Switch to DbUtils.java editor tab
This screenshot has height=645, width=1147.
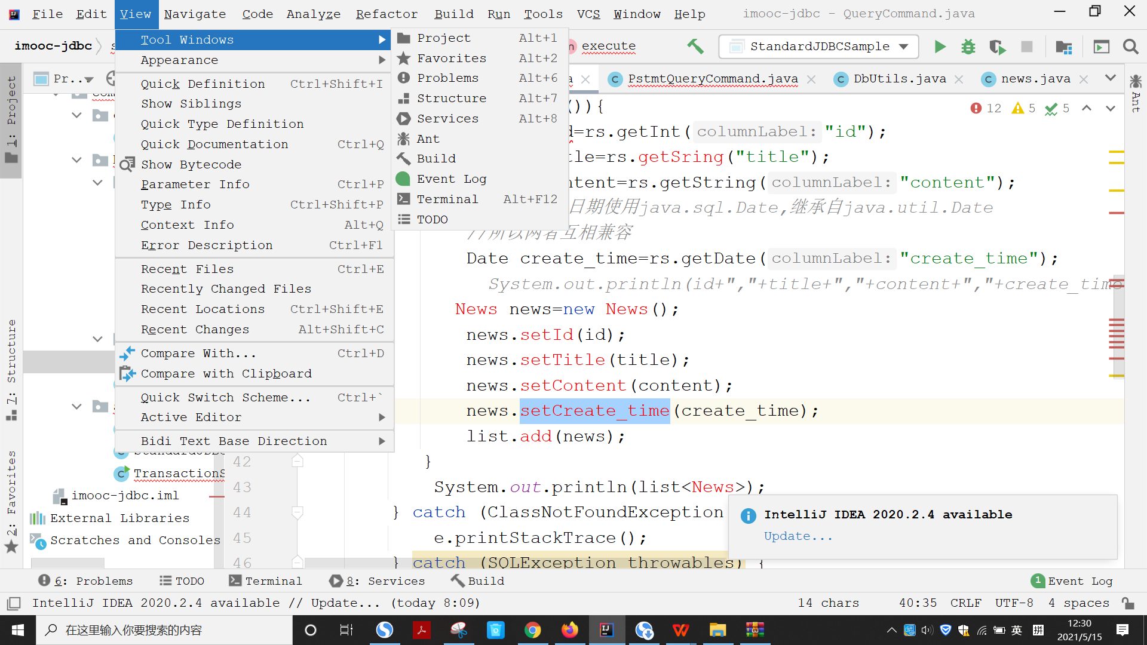900,79
